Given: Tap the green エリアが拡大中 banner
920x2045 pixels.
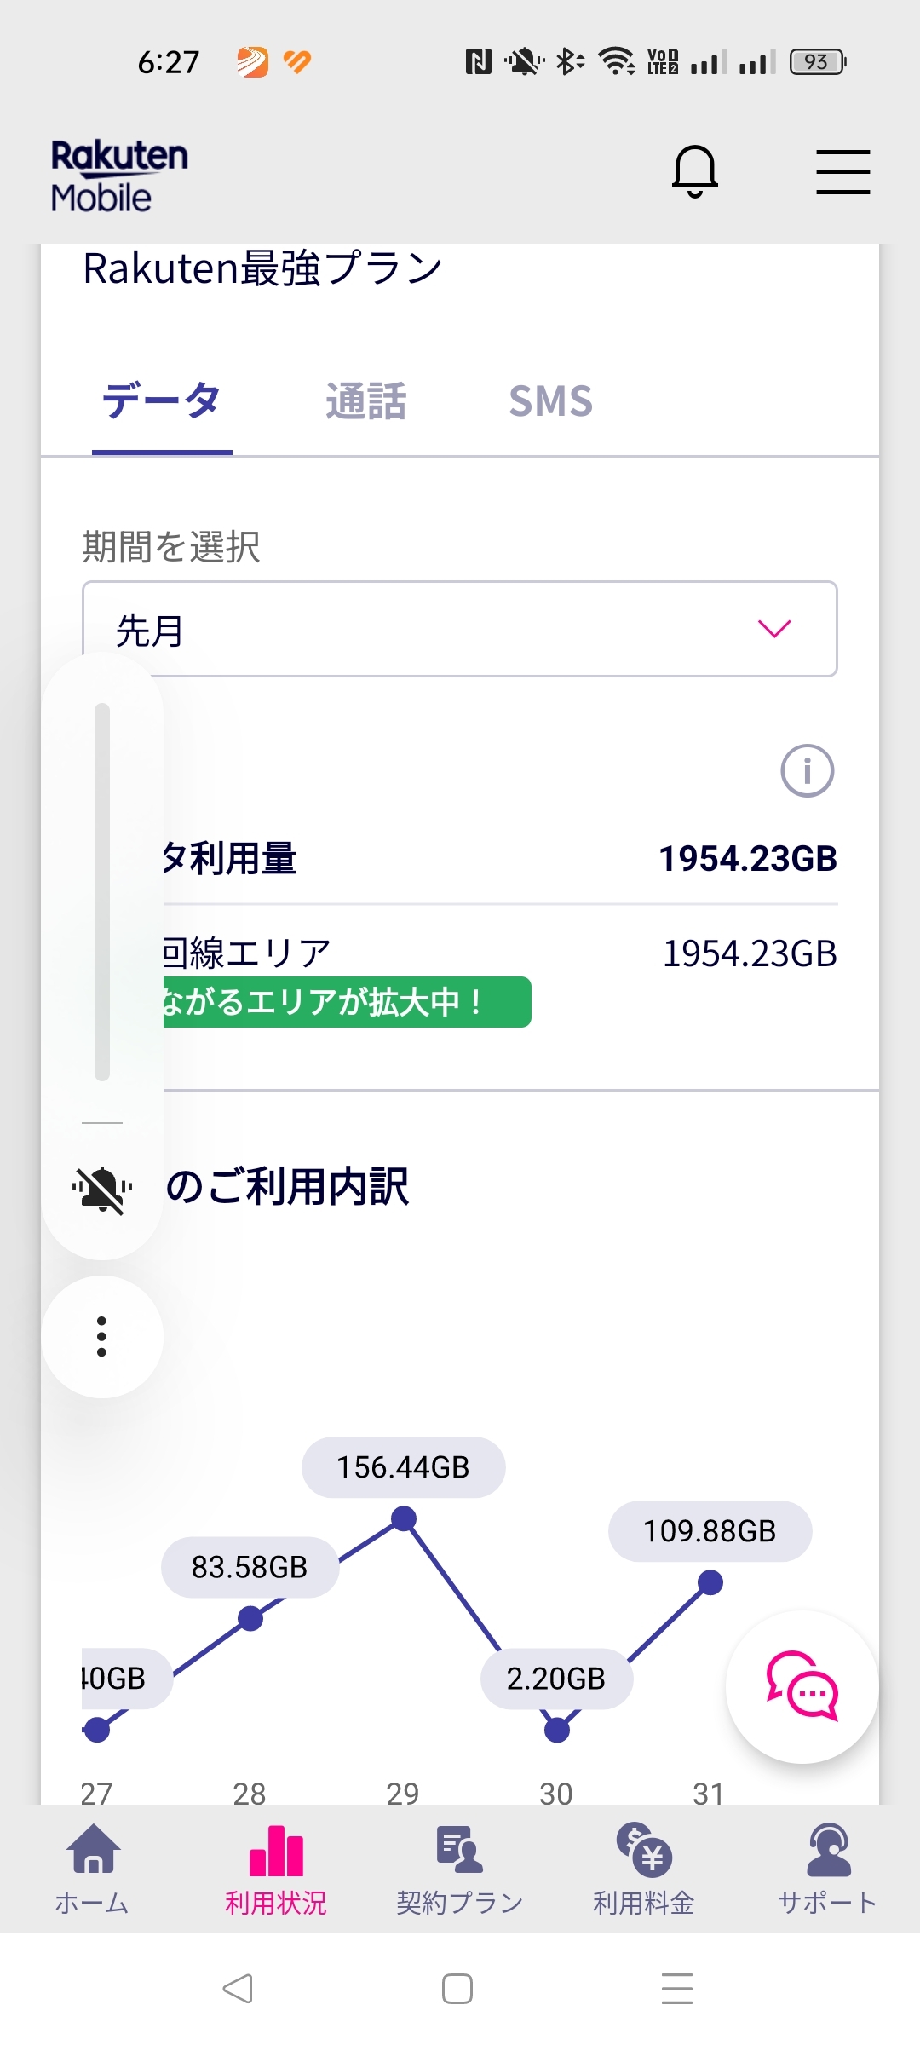Looking at the screenshot, I should tap(345, 1002).
